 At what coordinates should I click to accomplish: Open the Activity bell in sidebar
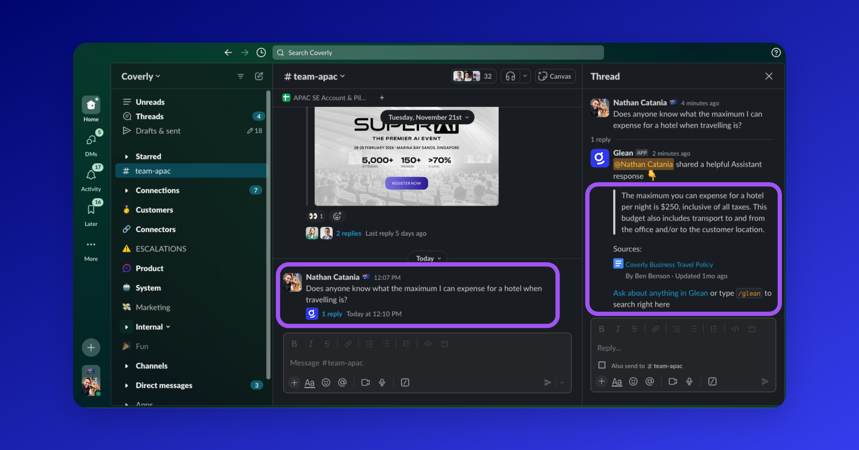point(91,175)
